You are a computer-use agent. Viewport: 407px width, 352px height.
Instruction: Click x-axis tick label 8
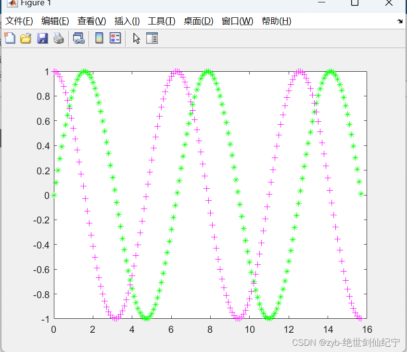(210, 329)
